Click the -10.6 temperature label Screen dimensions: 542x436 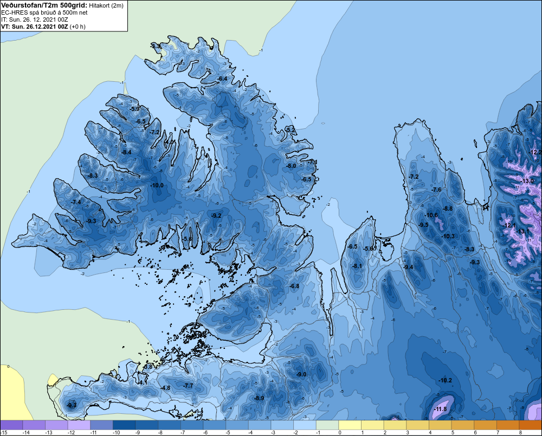(x=431, y=215)
